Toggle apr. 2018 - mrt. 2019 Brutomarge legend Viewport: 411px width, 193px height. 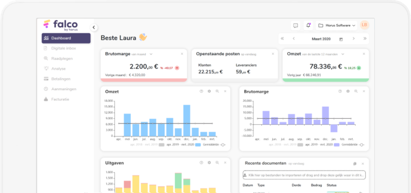coord(286,145)
